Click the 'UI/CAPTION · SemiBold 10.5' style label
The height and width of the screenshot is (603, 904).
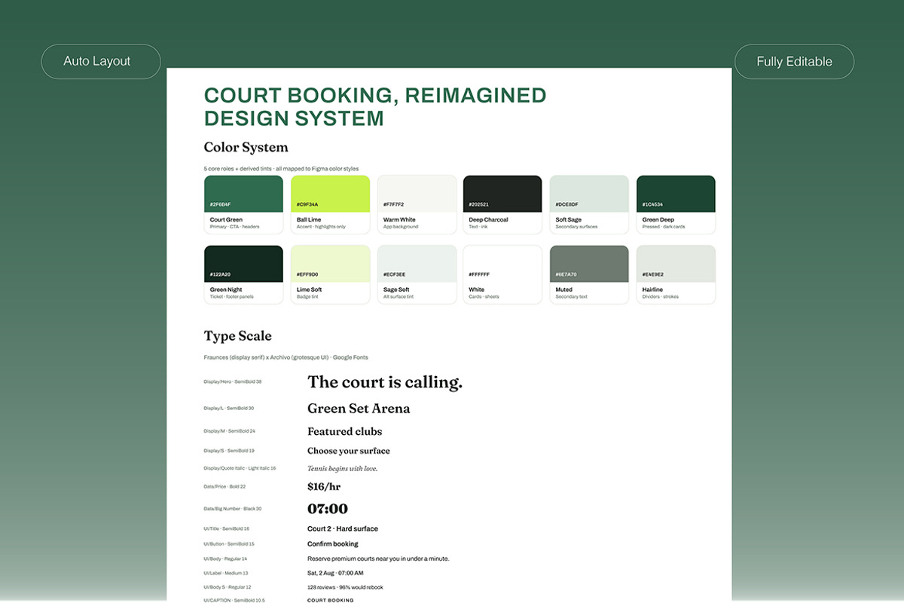[x=234, y=600]
